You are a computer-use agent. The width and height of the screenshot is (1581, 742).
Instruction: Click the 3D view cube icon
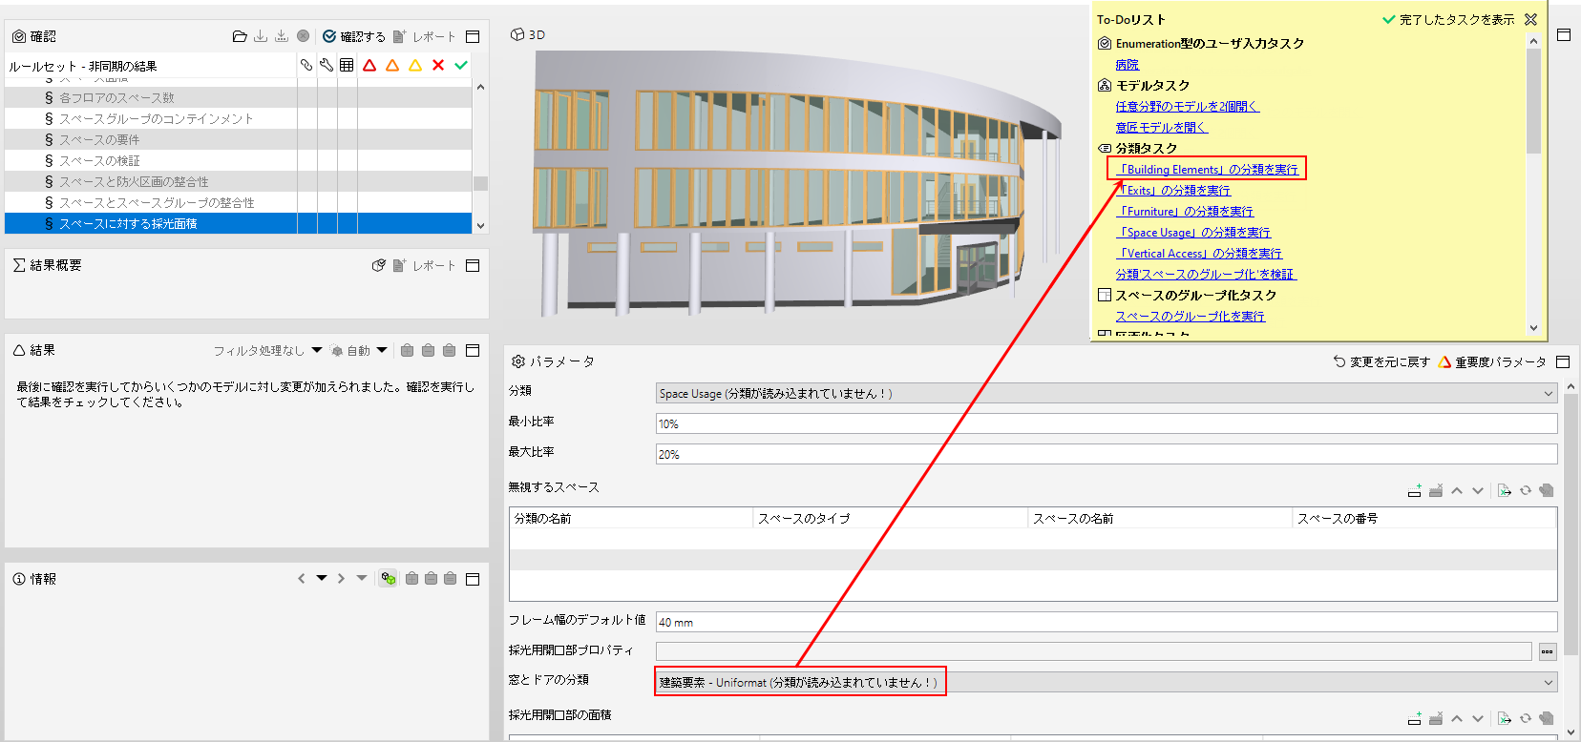click(x=517, y=34)
